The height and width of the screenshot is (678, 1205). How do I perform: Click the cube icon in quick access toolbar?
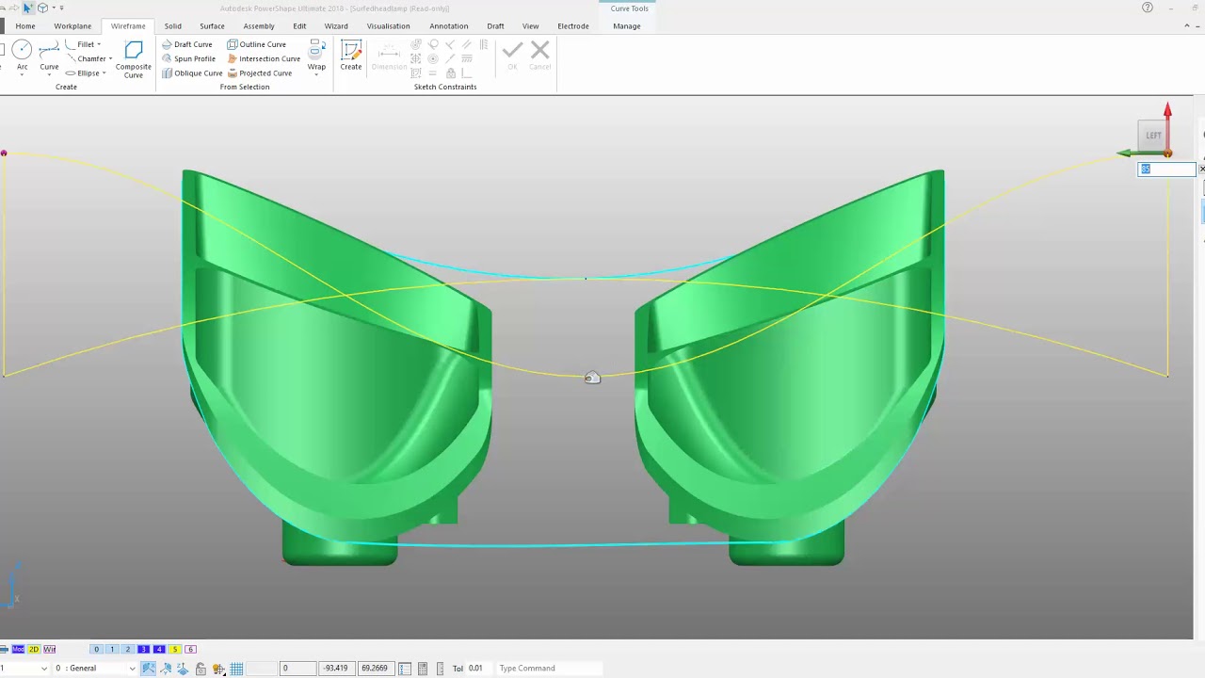[x=42, y=8]
